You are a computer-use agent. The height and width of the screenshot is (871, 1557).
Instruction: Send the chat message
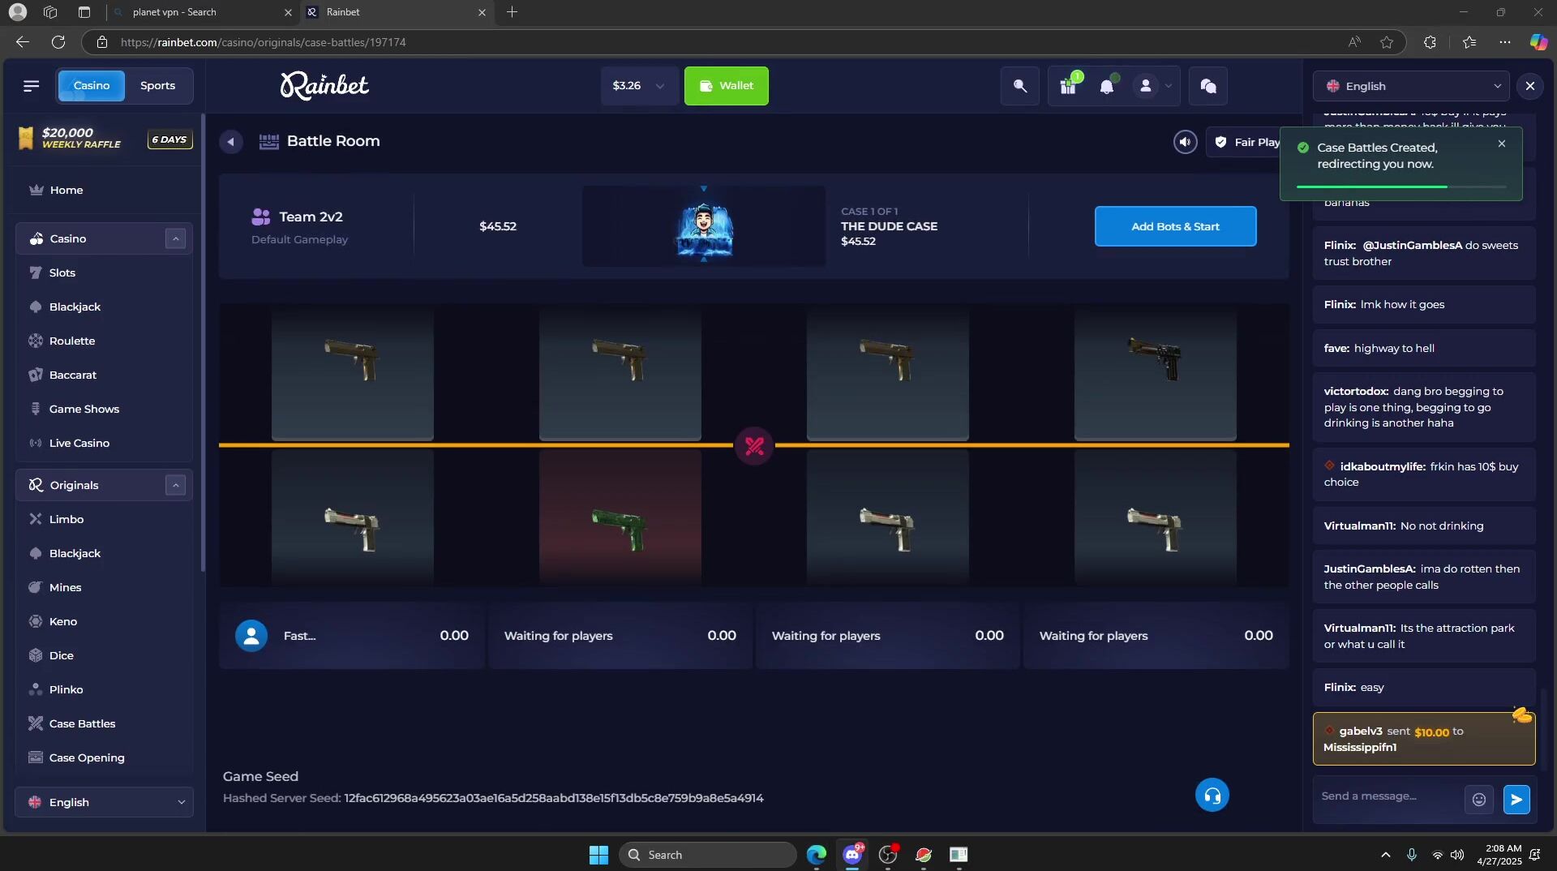1516,800
